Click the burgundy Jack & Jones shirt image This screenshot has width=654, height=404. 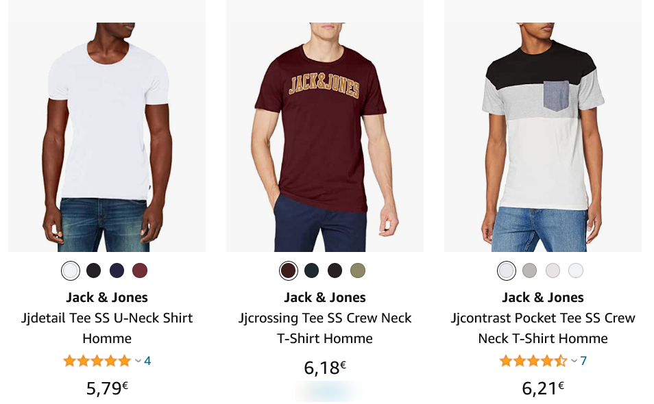coord(325,127)
